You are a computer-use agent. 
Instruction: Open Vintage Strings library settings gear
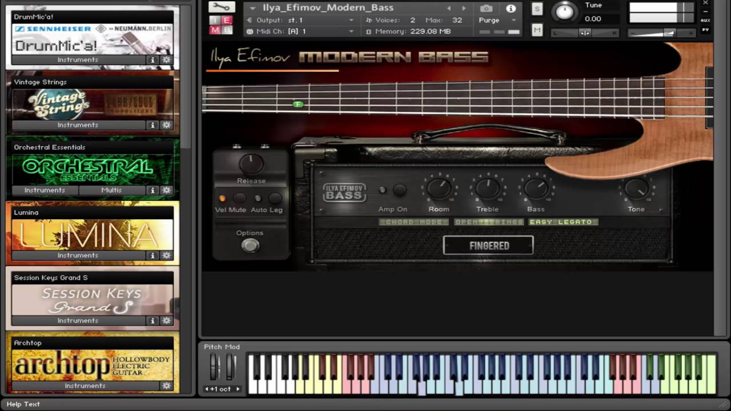[x=166, y=125]
